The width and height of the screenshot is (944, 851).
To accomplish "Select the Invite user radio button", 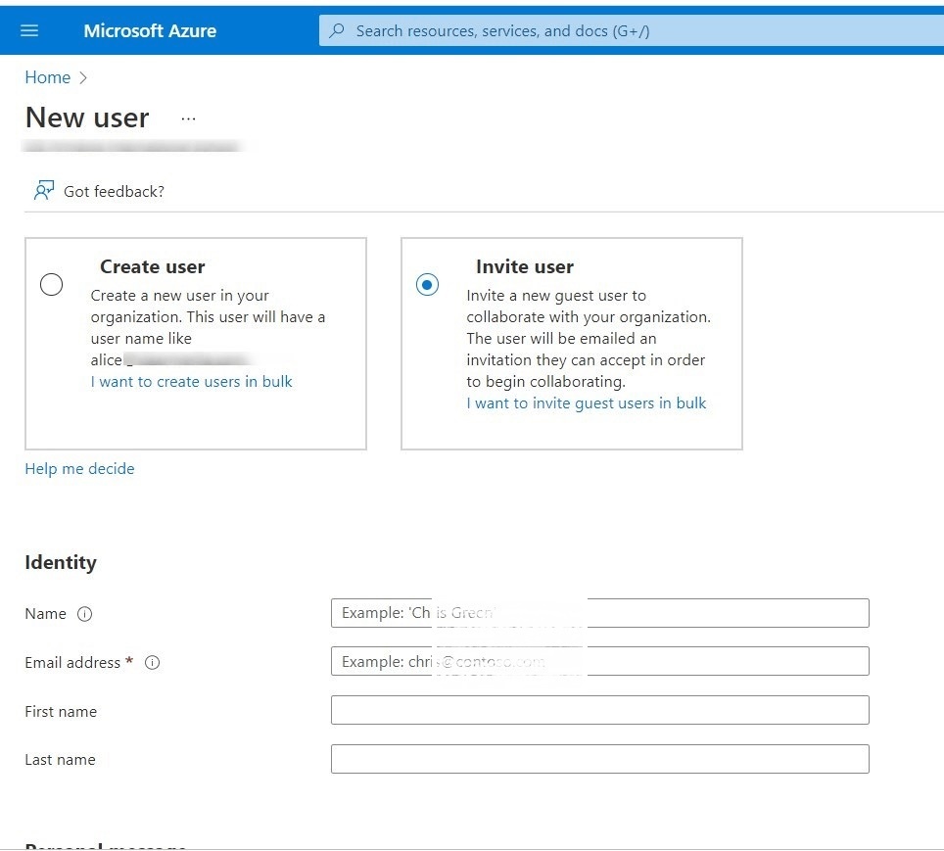I will pos(427,284).
